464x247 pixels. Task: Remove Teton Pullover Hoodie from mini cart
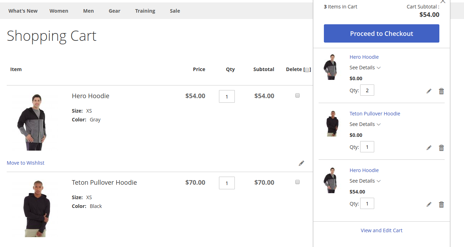441,147
